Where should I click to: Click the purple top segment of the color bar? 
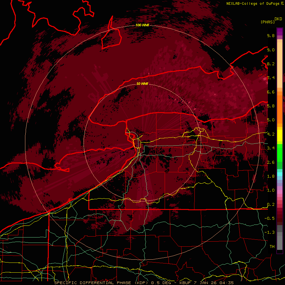(x=280, y=32)
